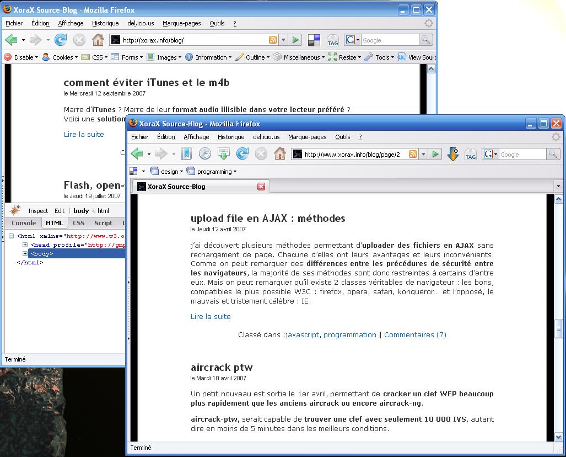Open Commentaires (7) link
566x457 pixels.
click(415, 335)
